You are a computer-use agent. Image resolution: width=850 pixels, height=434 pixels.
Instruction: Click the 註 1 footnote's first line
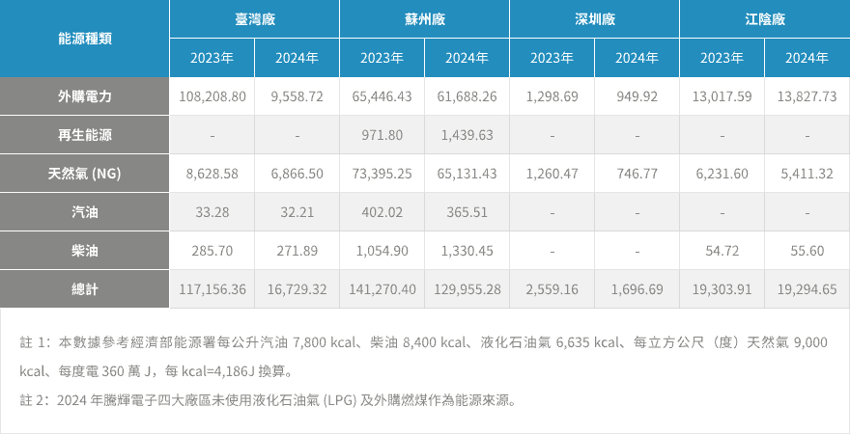(424, 342)
